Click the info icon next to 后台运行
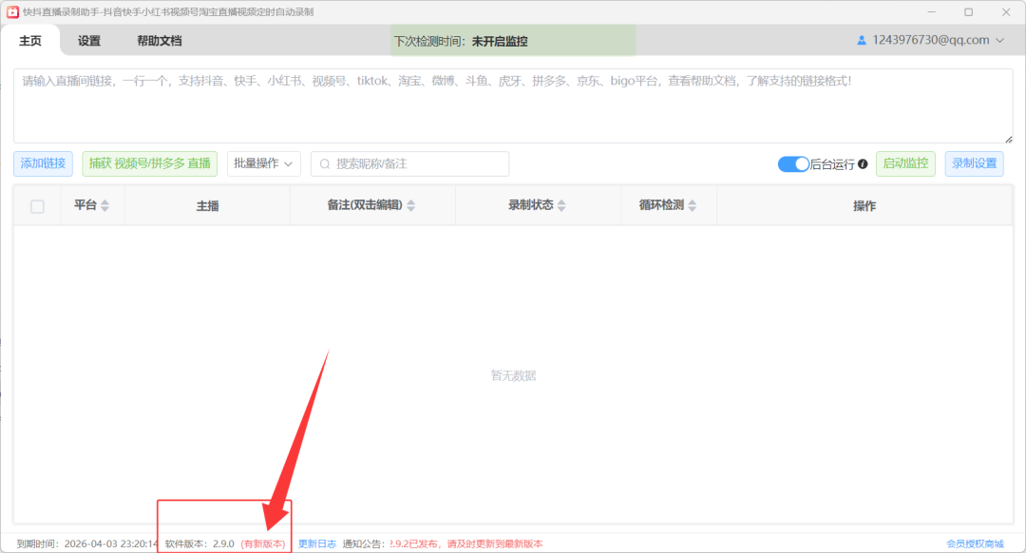This screenshot has height=553, width=1026. 863,164
